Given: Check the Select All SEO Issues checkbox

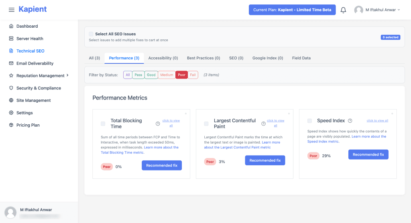Looking at the screenshot, I should 91,34.
